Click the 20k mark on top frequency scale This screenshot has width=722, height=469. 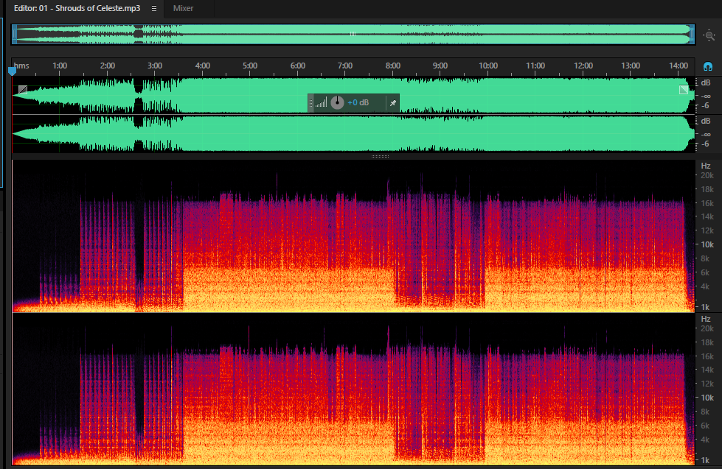click(707, 176)
